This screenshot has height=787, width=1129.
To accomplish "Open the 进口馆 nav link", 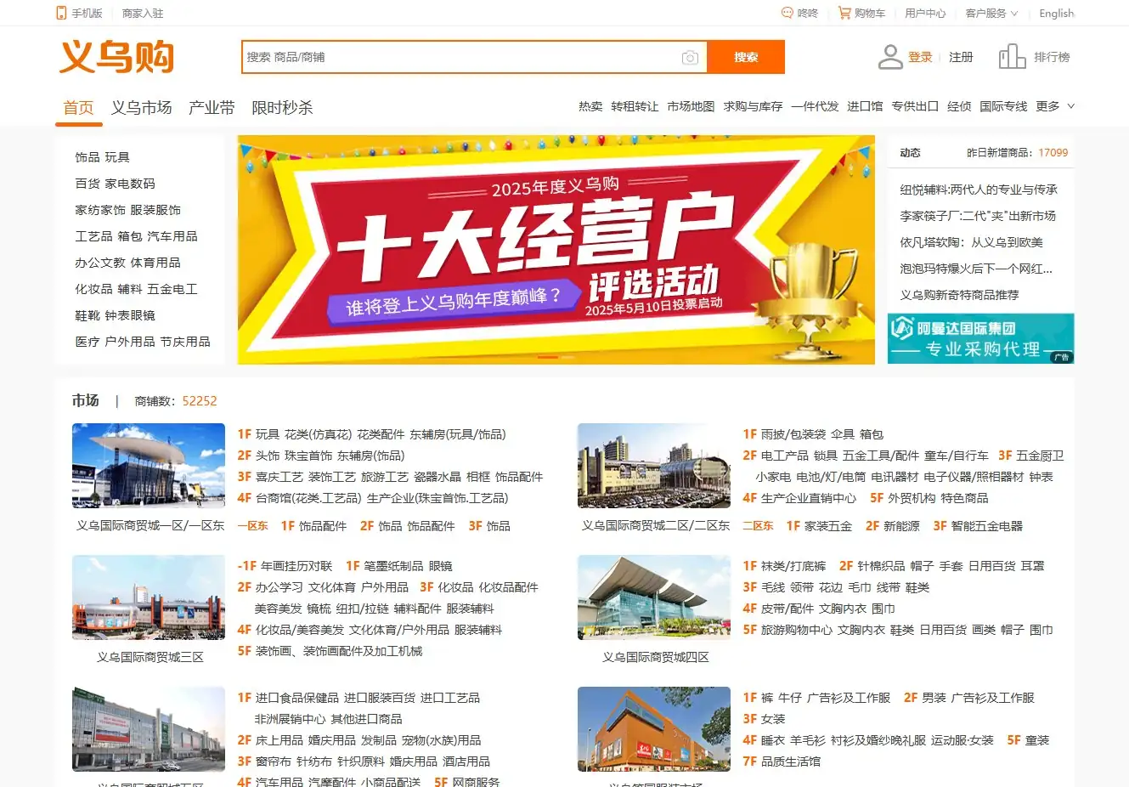I will [x=865, y=106].
